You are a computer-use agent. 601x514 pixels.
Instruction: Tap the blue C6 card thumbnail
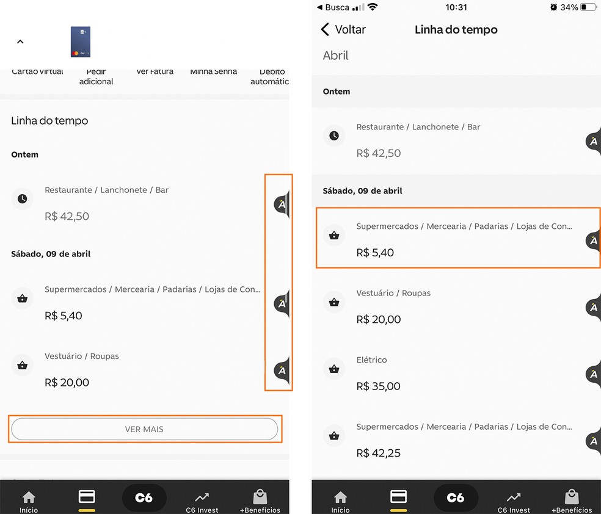pos(81,42)
